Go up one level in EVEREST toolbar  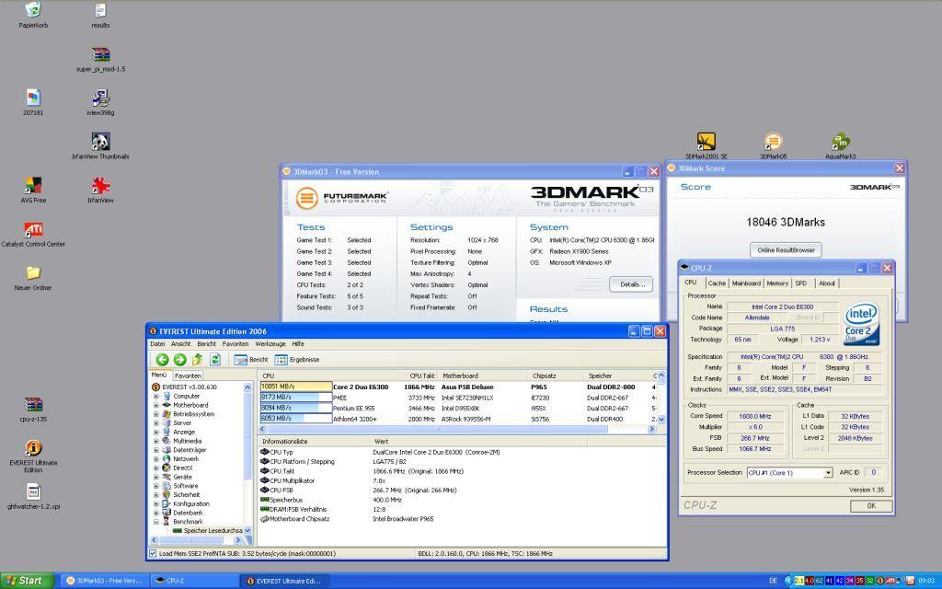[197, 360]
